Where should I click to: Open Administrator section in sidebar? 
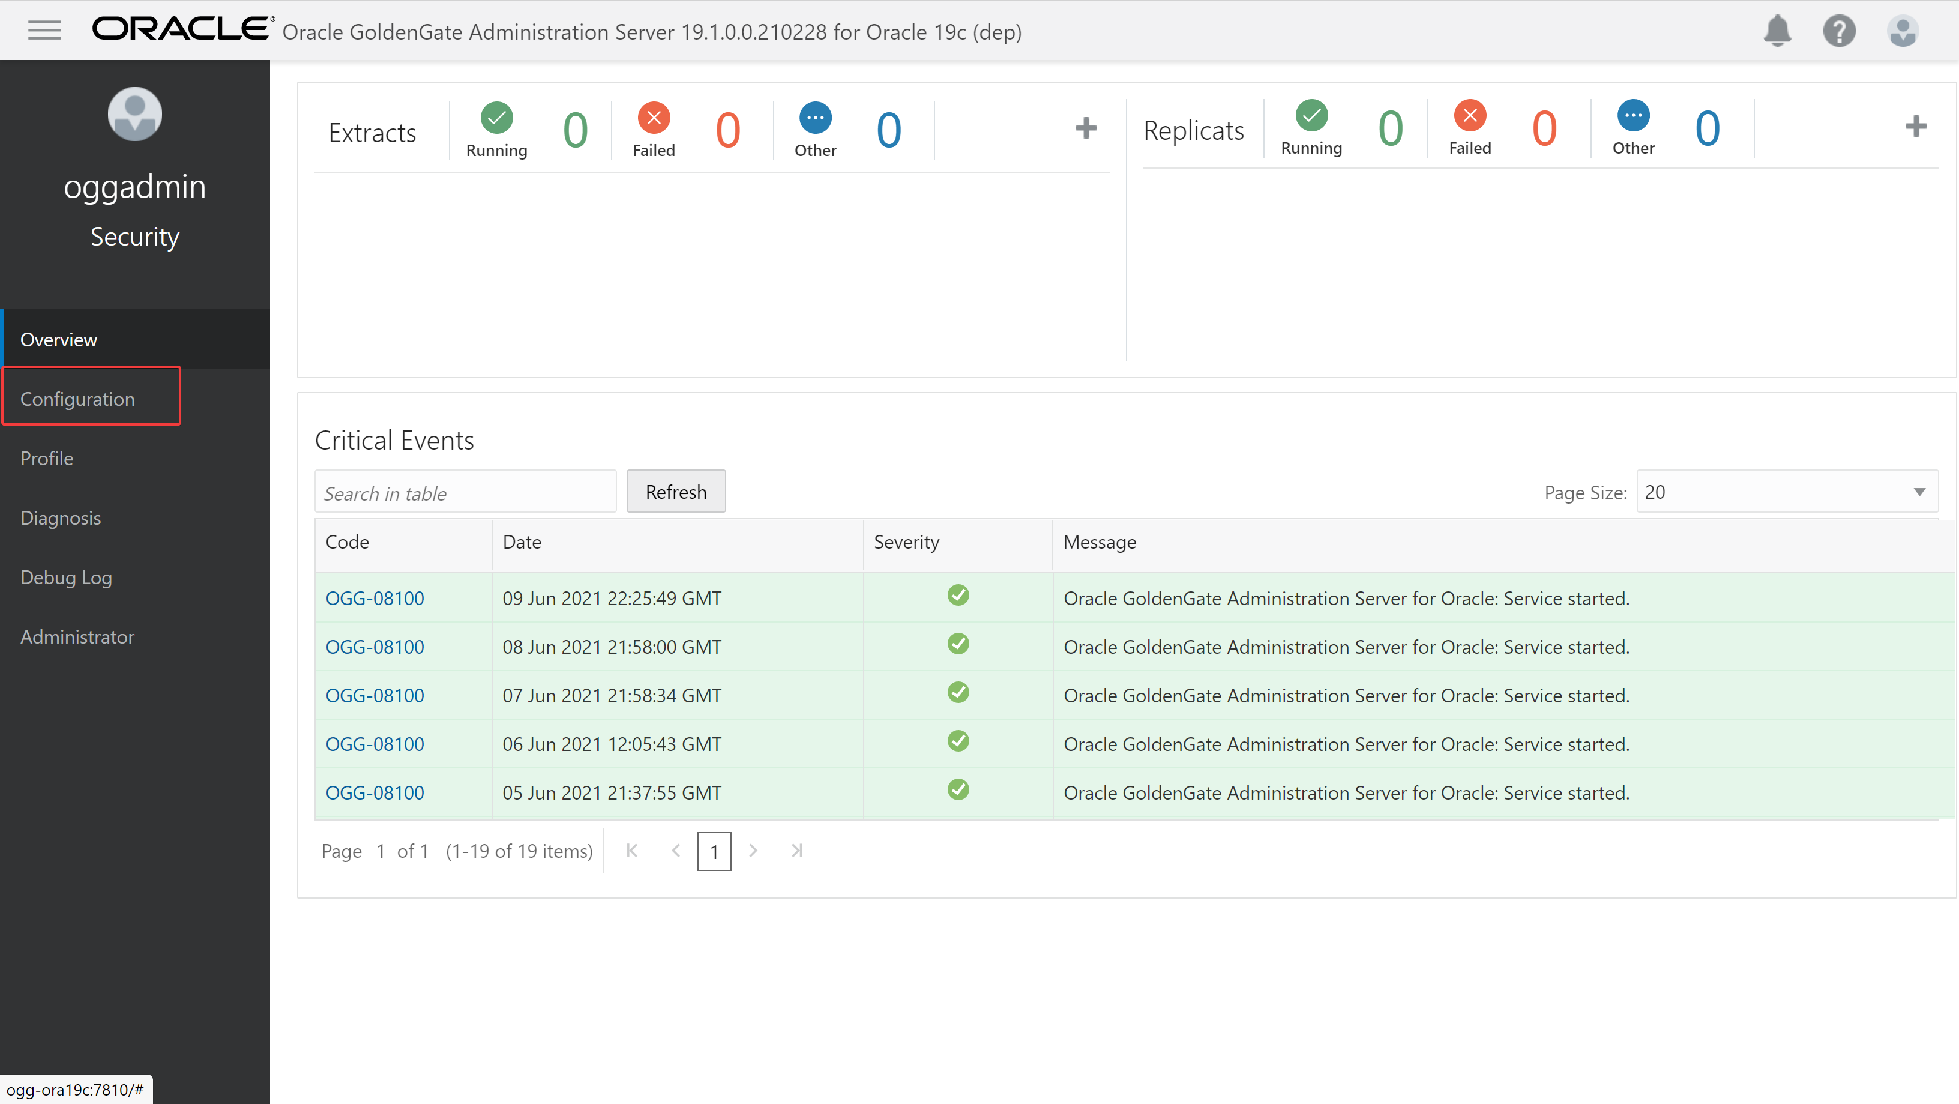[77, 636]
